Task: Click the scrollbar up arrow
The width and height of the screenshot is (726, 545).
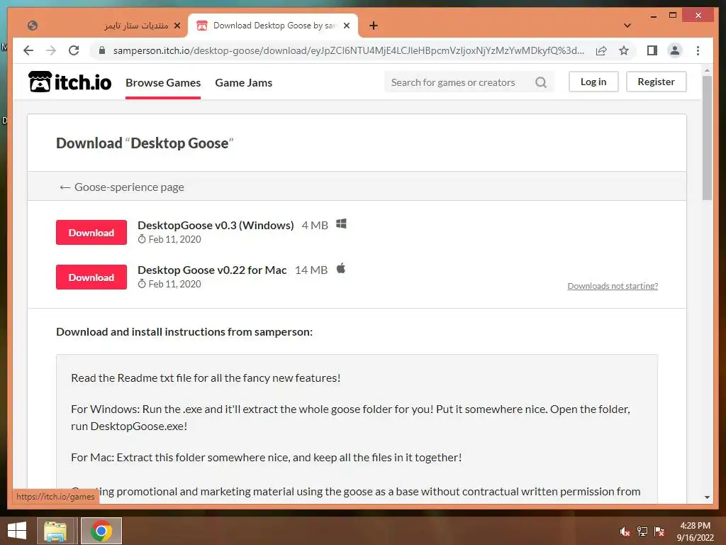Action: [707, 70]
